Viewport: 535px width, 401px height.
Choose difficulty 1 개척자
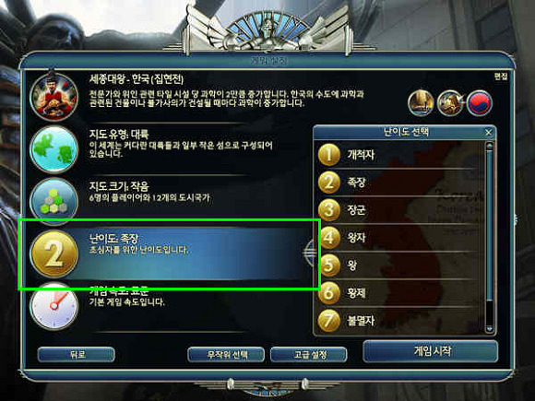(x=400, y=155)
